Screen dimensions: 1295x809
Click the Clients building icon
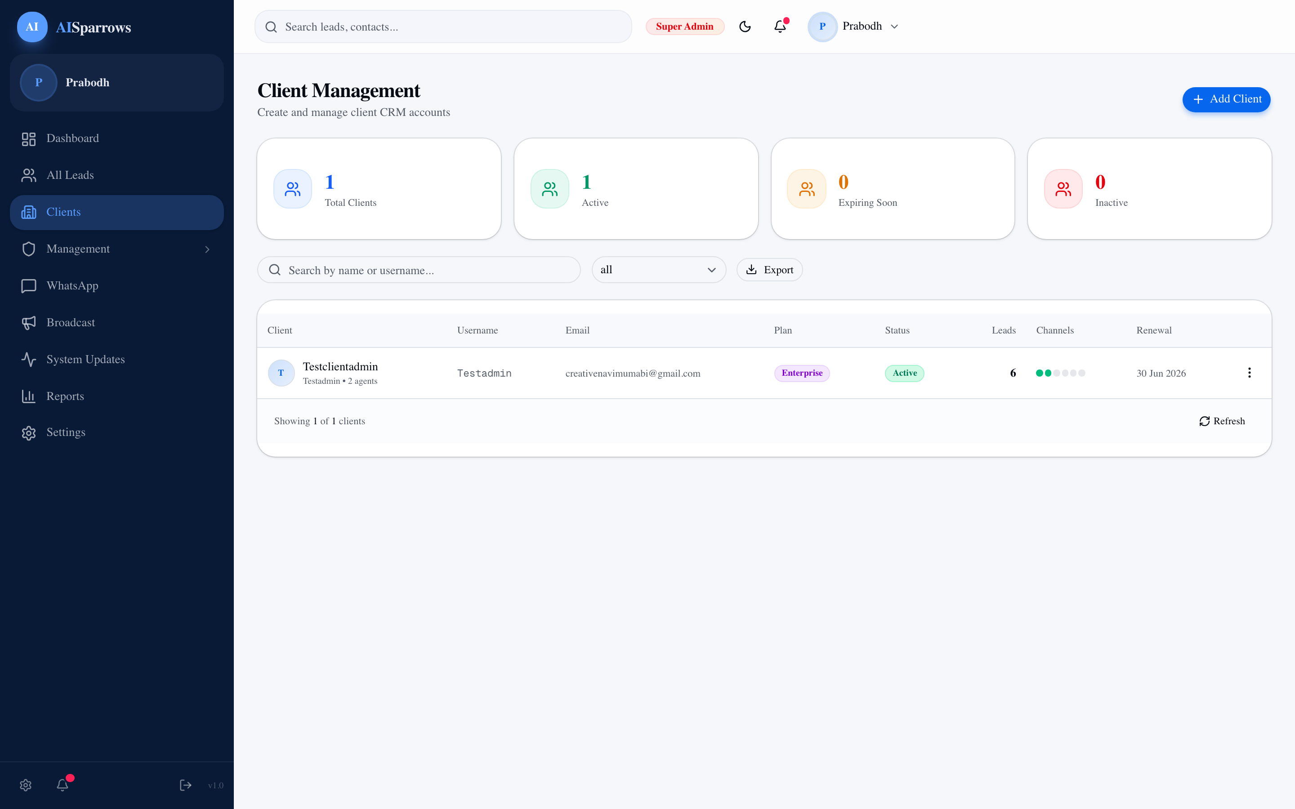[28, 213]
